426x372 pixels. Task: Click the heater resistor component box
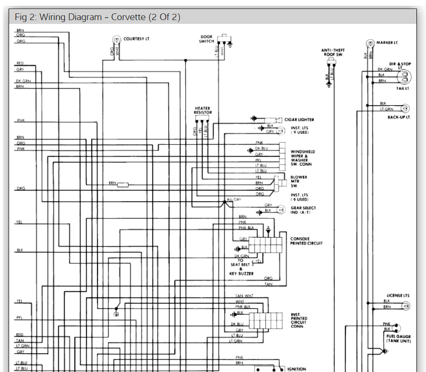click(202, 118)
